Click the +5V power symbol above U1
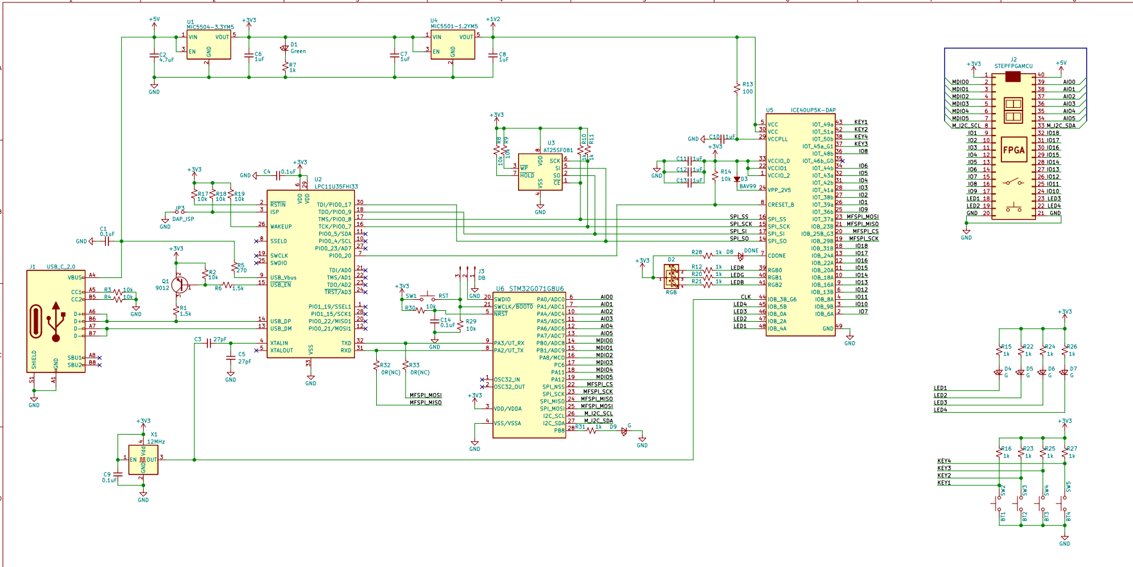 (154, 22)
